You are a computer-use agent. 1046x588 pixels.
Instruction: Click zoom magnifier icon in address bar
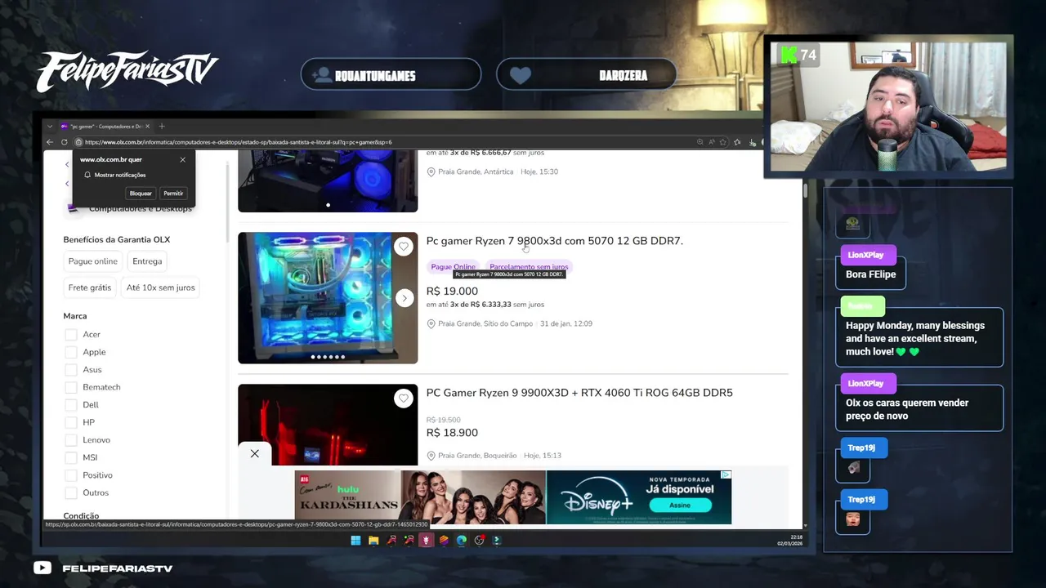tap(700, 142)
